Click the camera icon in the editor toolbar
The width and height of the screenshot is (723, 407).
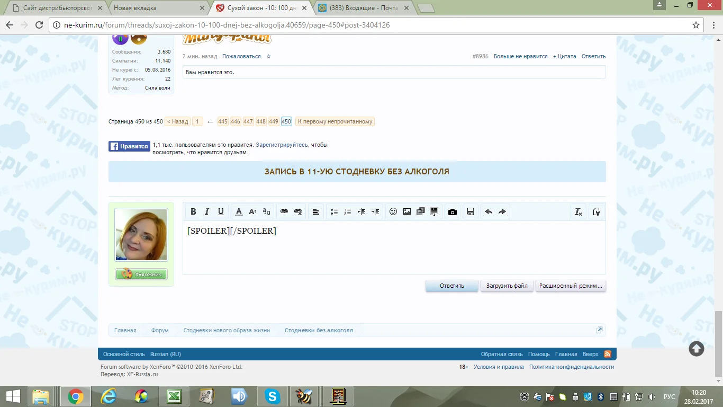click(x=453, y=211)
